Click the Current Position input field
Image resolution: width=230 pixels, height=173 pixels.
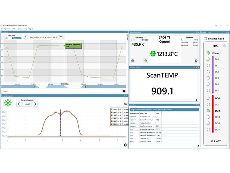(28, 103)
